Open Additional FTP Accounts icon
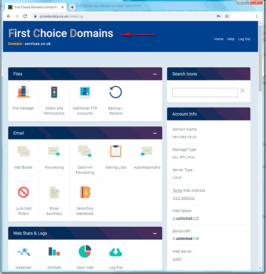This screenshot has width=266, height=274. (85, 92)
